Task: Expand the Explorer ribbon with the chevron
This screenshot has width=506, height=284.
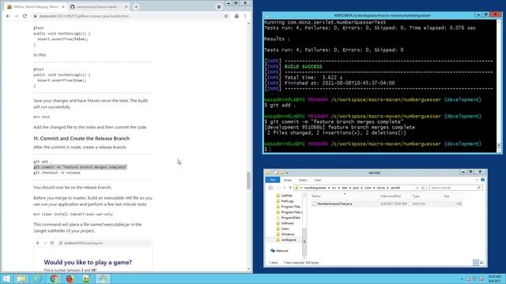Action: tap(477, 180)
